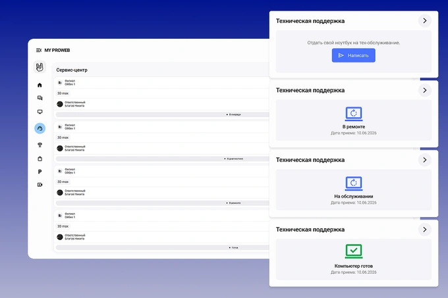Click the branch building icon in the Готов card
Viewport: 448px width, 298px height.
(60, 215)
